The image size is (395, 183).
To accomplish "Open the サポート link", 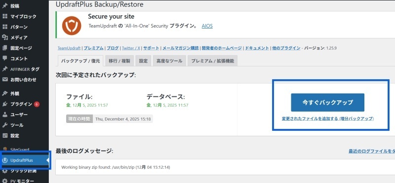I will pos(151,48).
